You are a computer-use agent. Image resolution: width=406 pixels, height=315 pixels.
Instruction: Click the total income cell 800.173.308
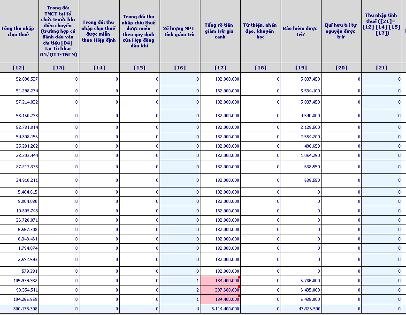[20, 309]
